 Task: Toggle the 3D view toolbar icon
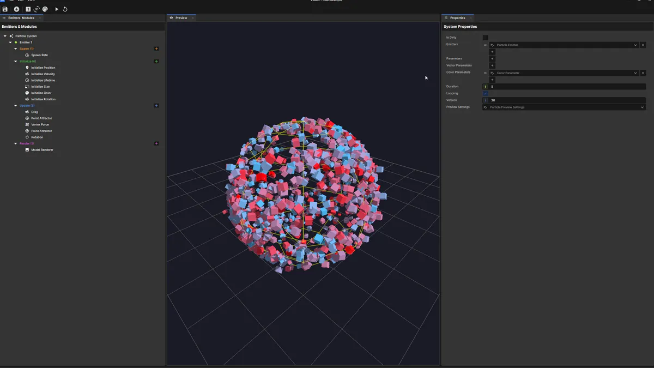click(x=37, y=9)
